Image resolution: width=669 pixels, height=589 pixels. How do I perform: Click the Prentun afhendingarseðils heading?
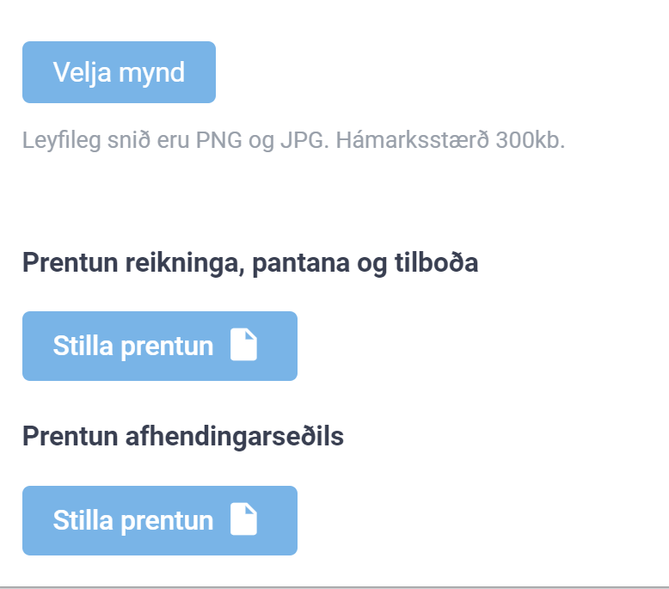tap(182, 437)
